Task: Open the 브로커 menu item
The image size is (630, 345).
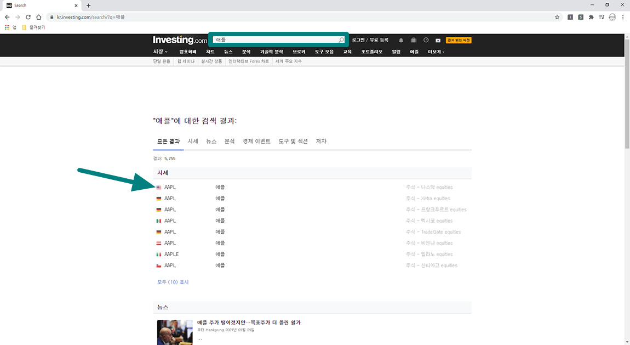Action: [299, 52]
